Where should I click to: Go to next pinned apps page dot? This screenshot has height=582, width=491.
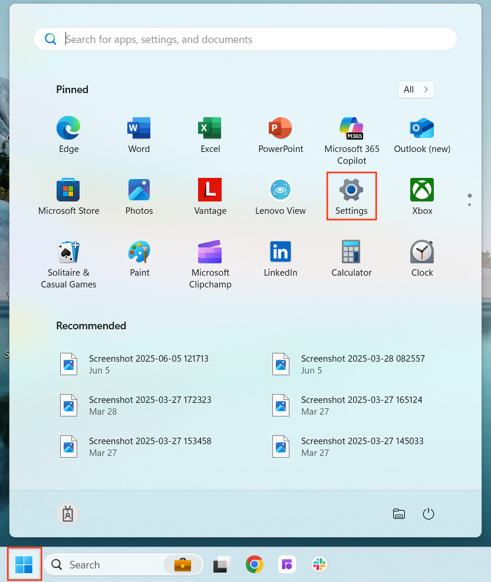click(469, 205)
